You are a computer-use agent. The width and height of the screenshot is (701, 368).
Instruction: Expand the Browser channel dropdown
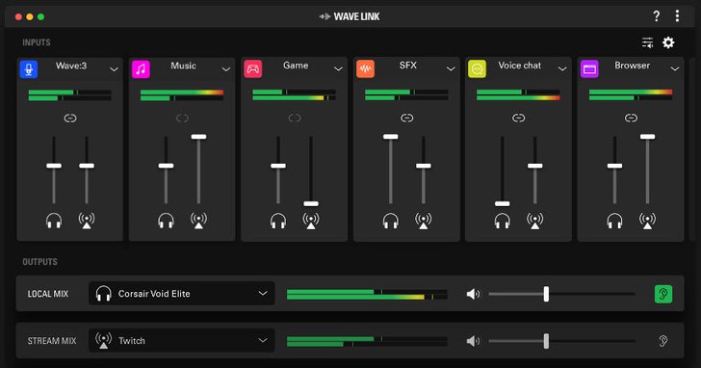(675, 68)
